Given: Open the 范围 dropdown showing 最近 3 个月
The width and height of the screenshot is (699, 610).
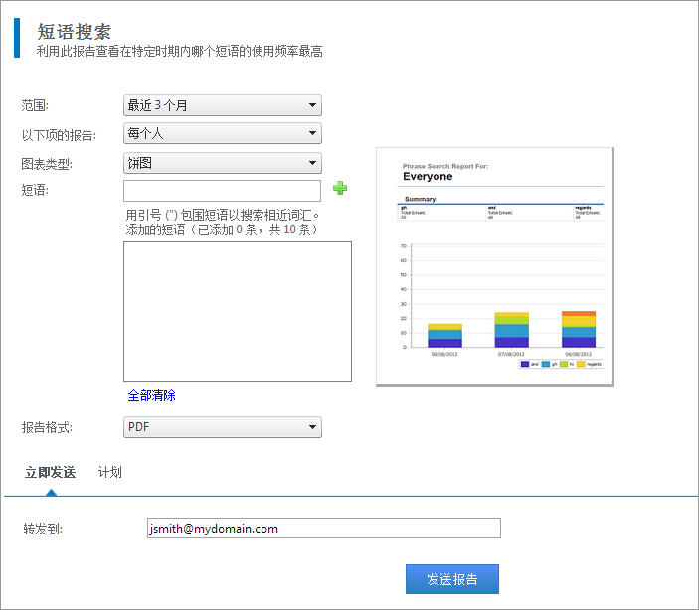Looking at the screenshot, I should click(x=222, y=105).
